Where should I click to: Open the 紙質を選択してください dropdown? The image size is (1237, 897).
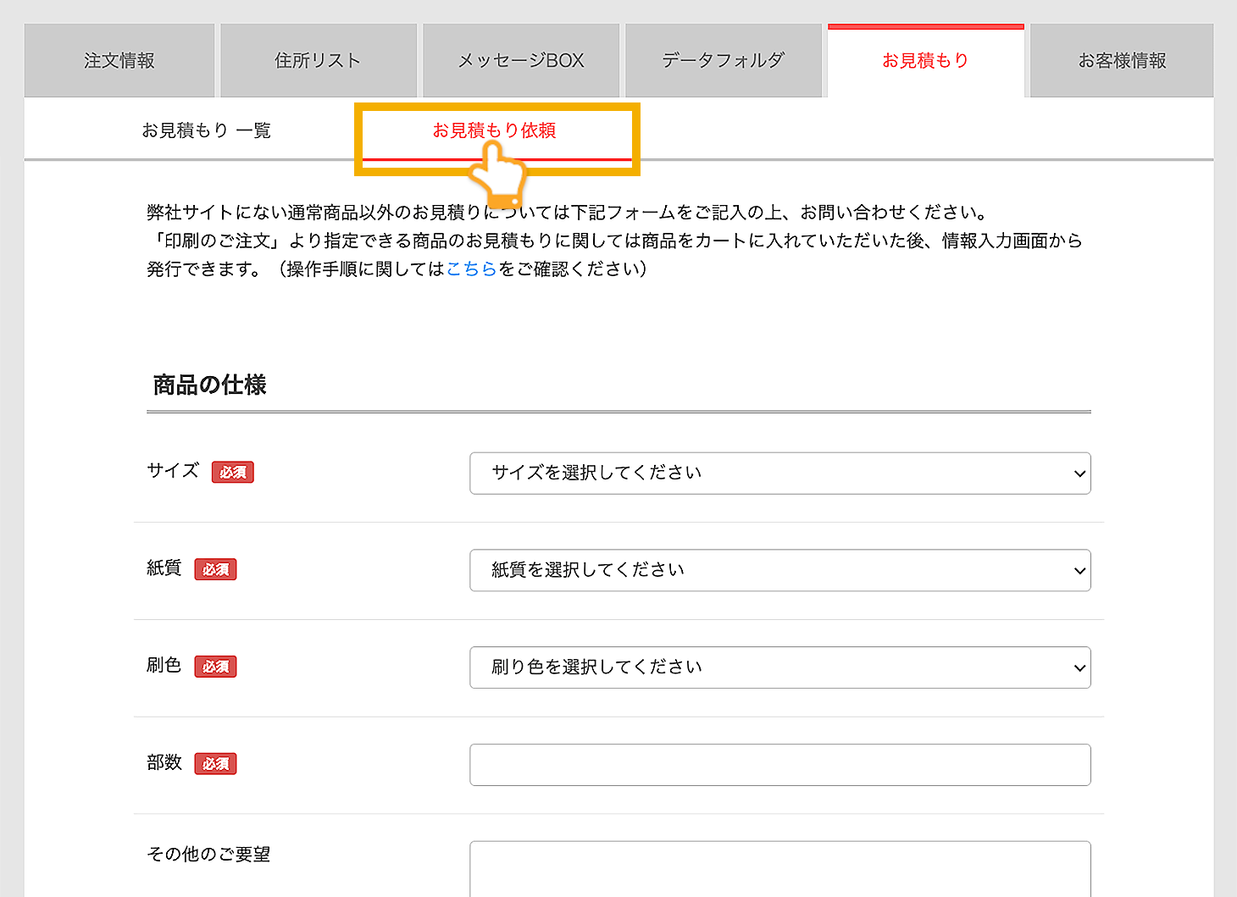[x=779, y=571]
